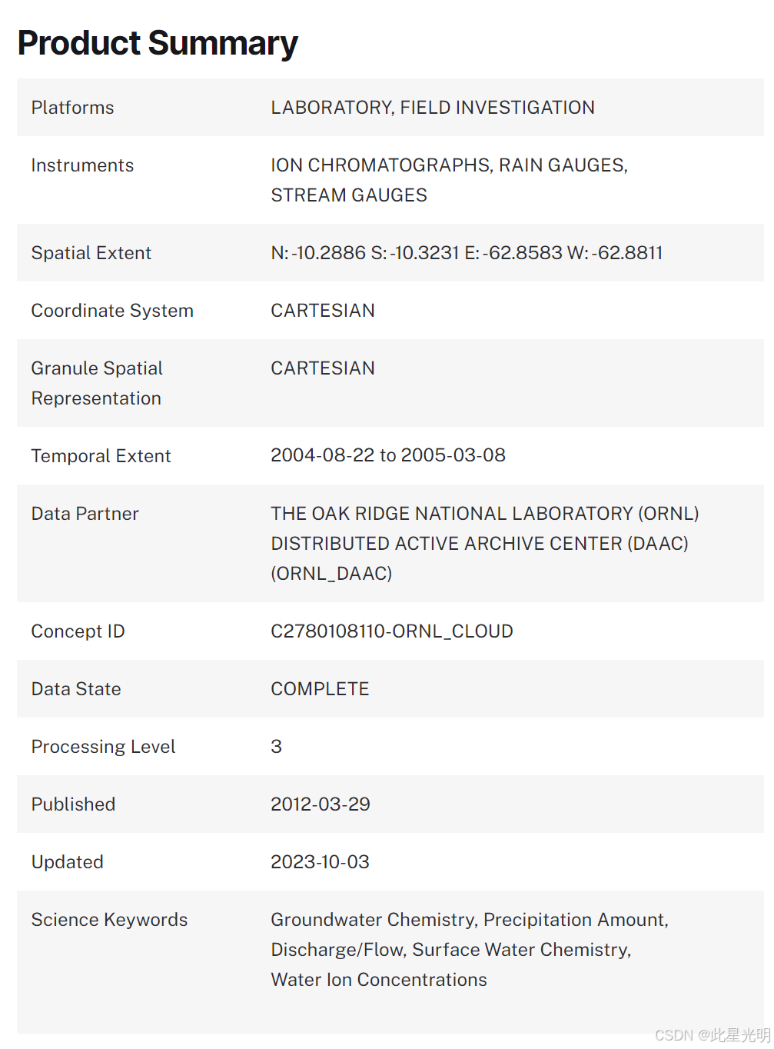Click the Oak Ridge National Laboratory text
The width and height of the screenshot is (774, 1049).
click(484, 514)
